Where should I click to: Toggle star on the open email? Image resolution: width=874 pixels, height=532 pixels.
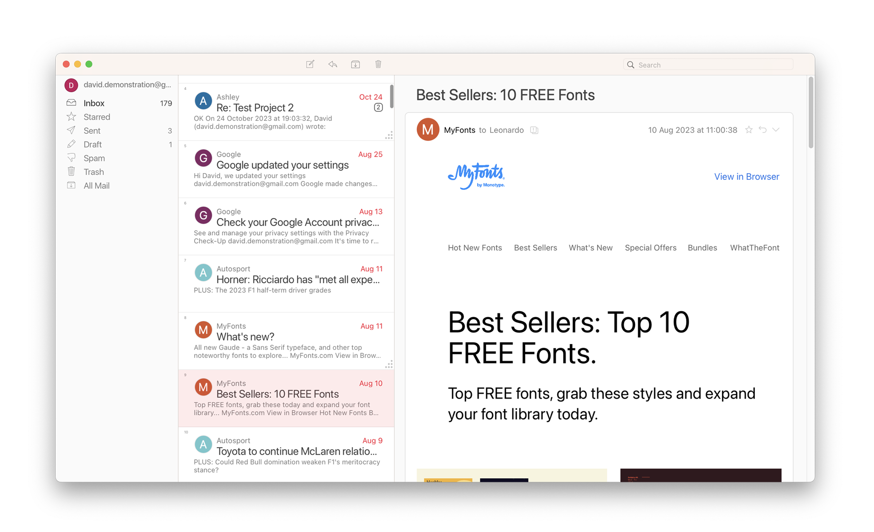tap(749, 130)
